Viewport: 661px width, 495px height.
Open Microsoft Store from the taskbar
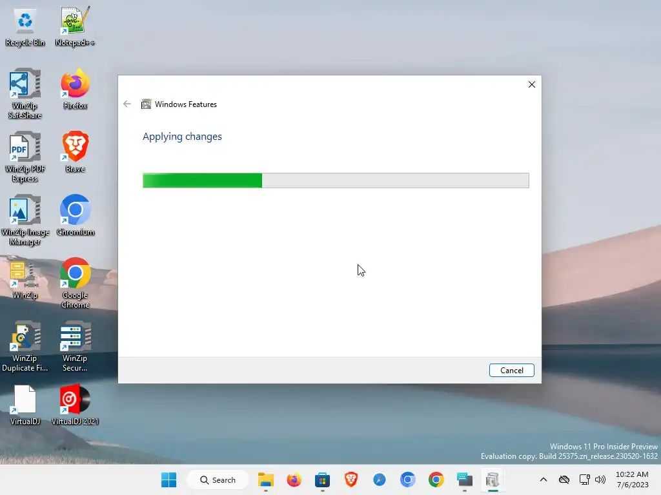pos(322,480)
